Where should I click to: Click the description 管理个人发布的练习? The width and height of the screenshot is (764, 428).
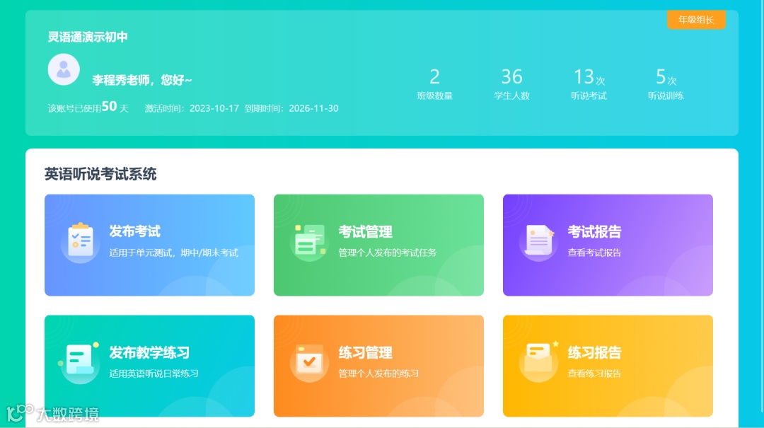[378, 374]
